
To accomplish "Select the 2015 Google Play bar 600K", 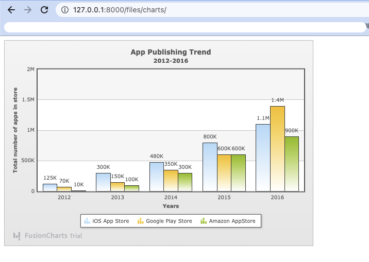I will click(x=224, y=173).
